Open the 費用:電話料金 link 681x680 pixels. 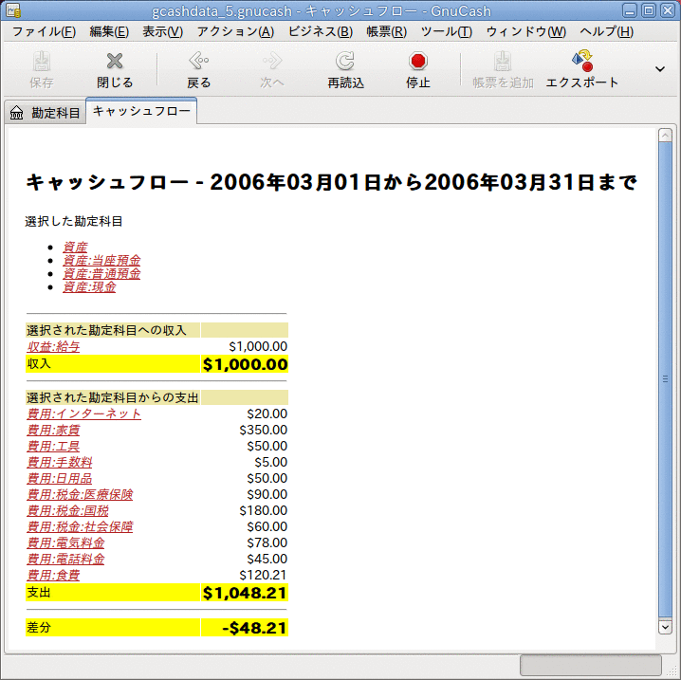click(66, 559)
